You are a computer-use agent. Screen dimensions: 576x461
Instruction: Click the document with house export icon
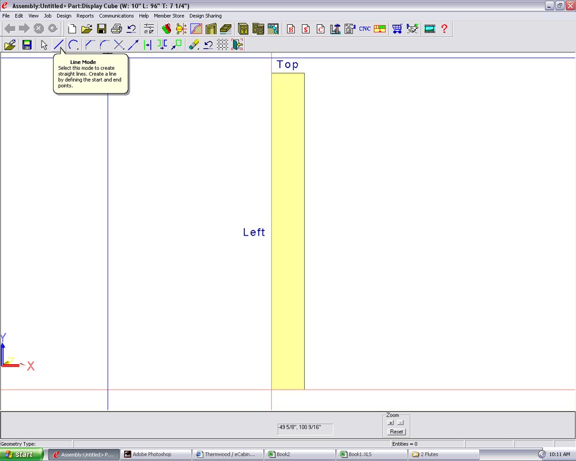[350, 29]
